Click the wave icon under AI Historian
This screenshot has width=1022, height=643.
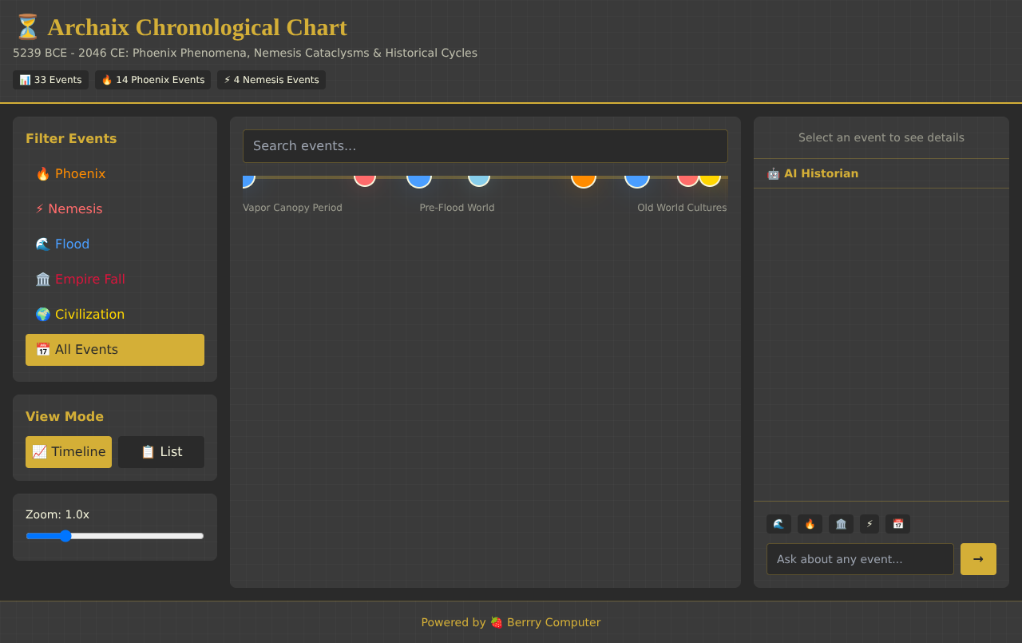coord(778,524)
